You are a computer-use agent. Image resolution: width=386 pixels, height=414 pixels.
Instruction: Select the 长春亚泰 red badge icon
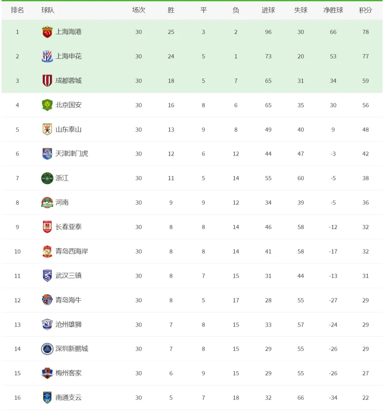47,227
